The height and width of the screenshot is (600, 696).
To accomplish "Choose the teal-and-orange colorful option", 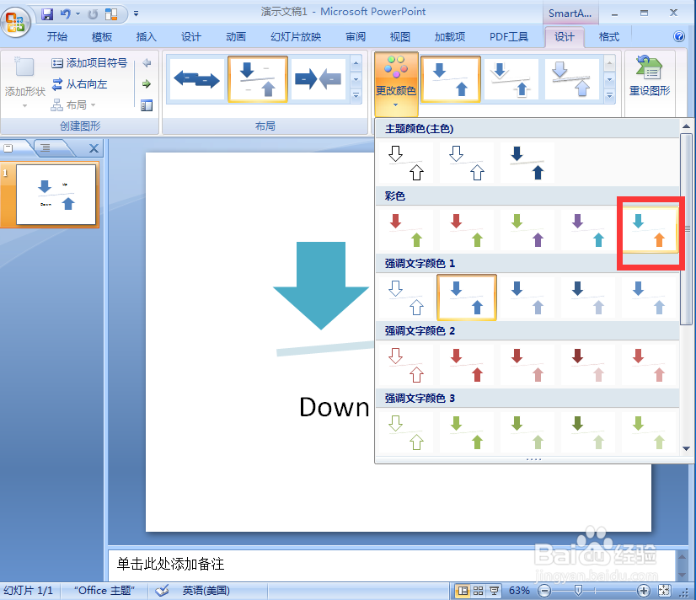I will click(649, 230).
